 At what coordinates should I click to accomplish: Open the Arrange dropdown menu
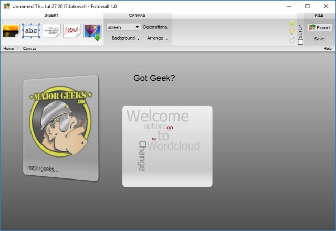coord(157,38)
